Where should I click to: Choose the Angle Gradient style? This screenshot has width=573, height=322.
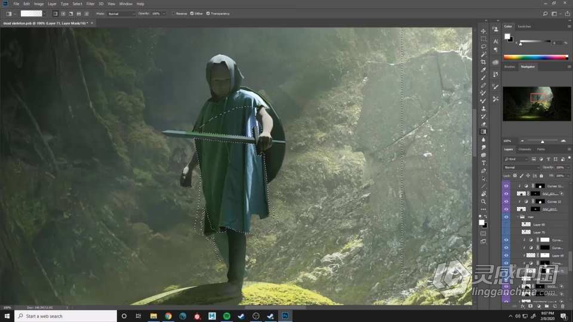tap(71, 14)
